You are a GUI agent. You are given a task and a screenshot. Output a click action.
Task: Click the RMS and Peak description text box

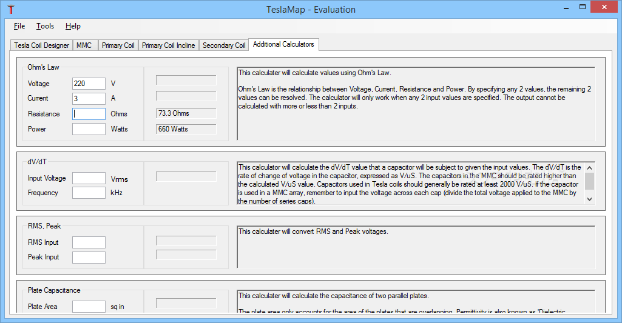(x=416, y=247)
